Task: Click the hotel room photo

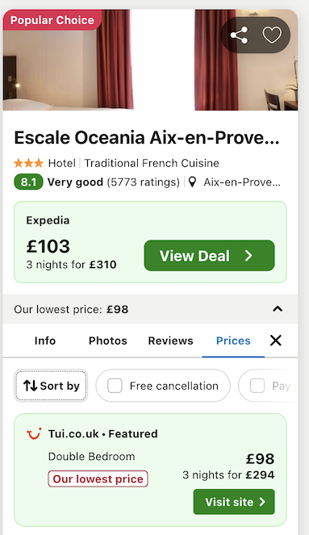Action: pos(150,60)
